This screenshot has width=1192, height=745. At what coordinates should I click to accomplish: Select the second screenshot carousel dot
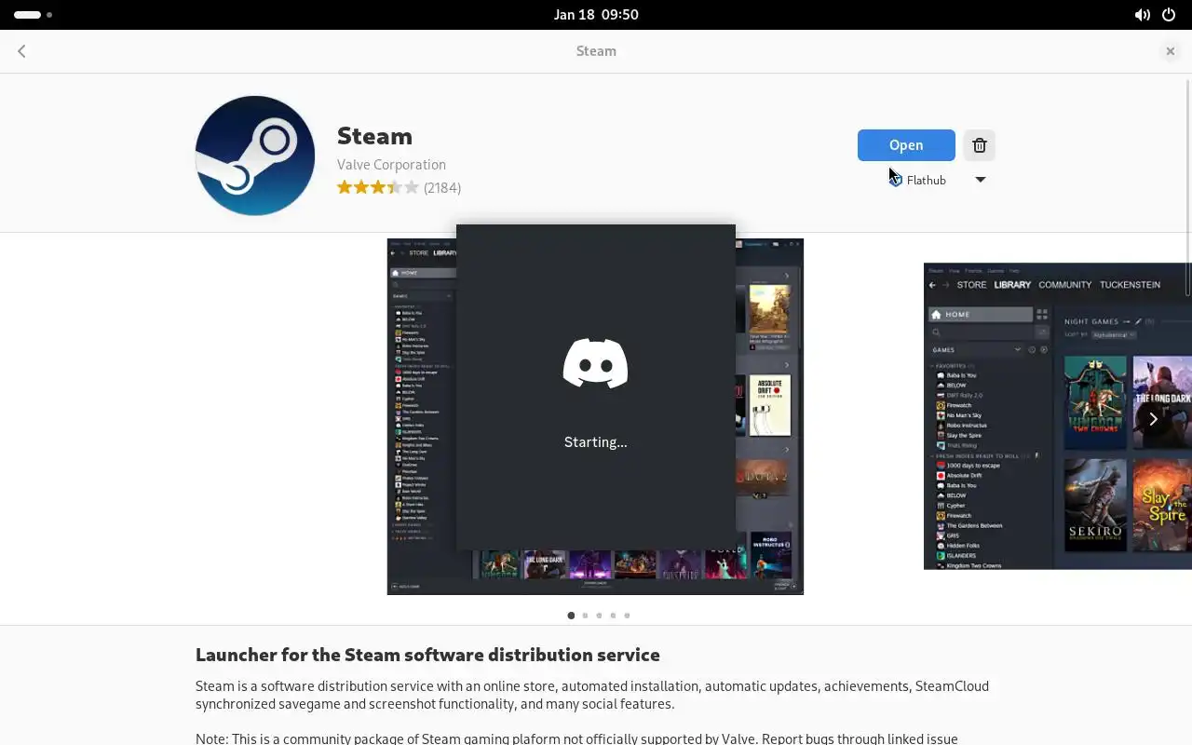tap(585, 616)
